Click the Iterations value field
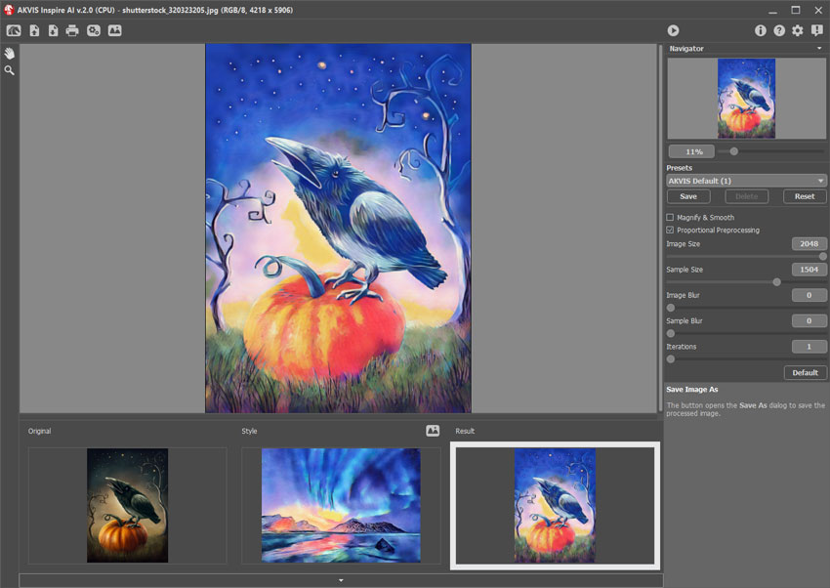Image resolution: width=830 pixels, height=588 pixels. click(809, 347)
